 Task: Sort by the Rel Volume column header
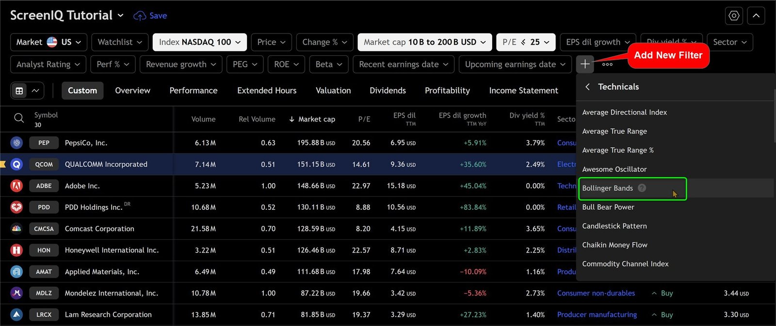click(257, 119)
